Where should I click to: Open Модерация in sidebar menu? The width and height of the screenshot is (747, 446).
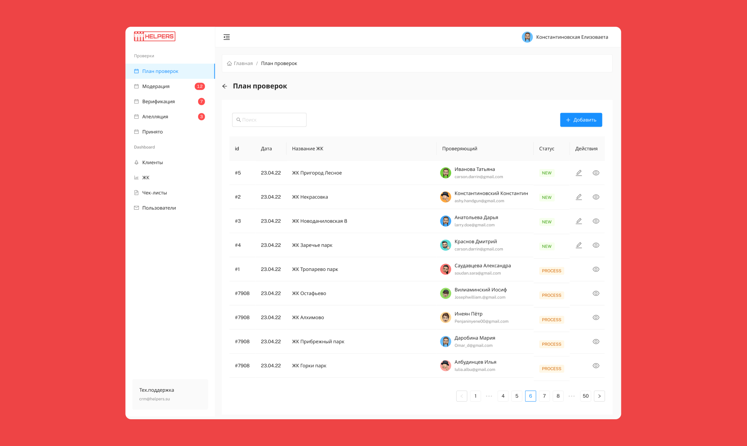pyautogui.click(x=156, y=87)
